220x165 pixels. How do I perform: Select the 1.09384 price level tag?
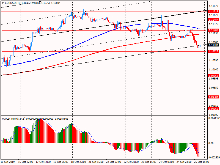click(x=213, y=97)
